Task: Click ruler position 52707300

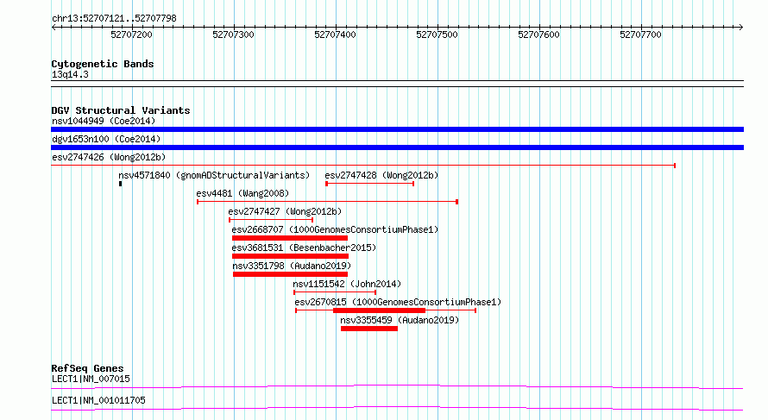Action: (x=233, y=34)
